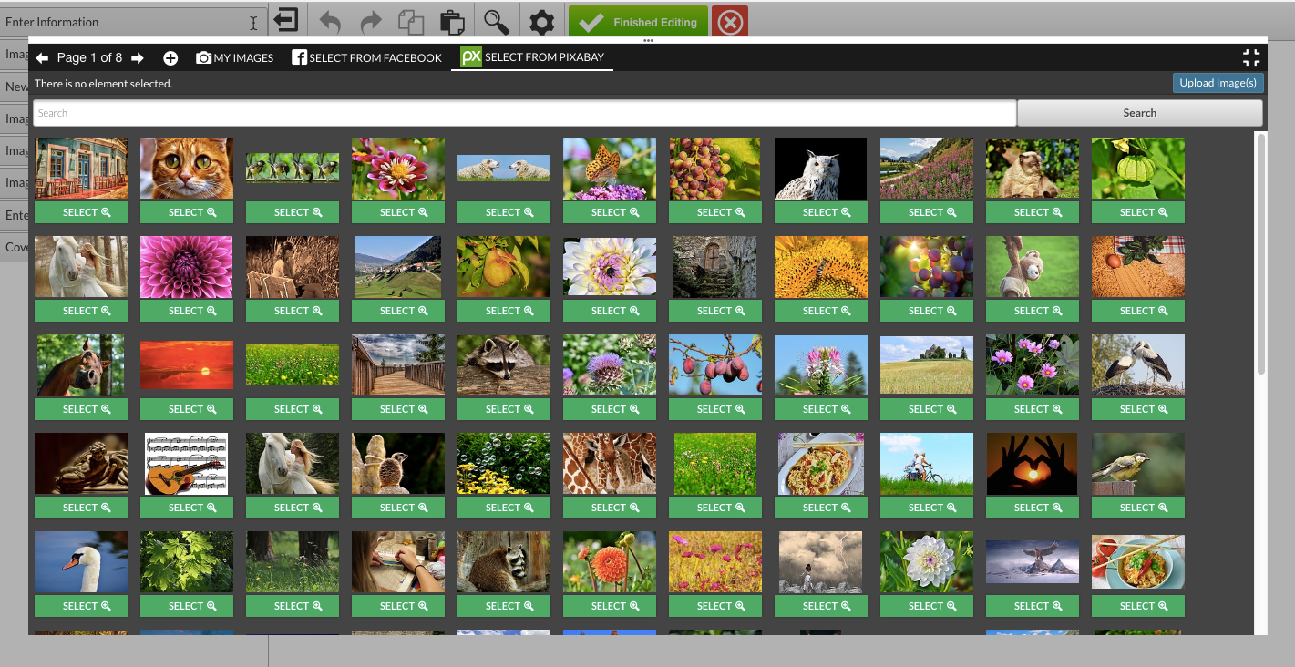
Task: Click SELECT under the white dahlia on leaves
Action: (927, 606)
